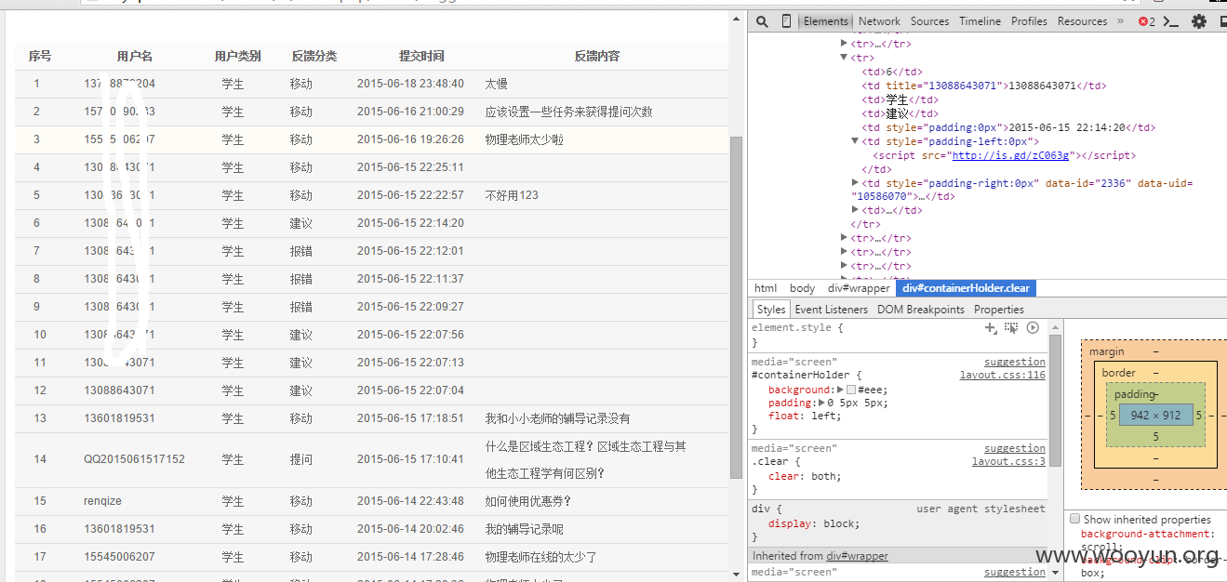Click the 反馈内容 column header

point(597,56)
